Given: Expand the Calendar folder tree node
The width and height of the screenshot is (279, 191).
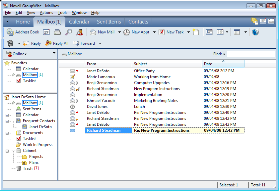Looking at the screenshot, I should coord(7,115).
